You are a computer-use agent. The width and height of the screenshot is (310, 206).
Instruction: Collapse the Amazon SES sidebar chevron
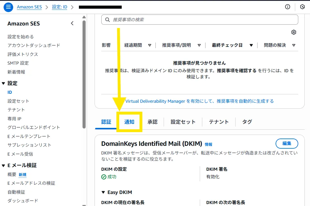[72, 24]
